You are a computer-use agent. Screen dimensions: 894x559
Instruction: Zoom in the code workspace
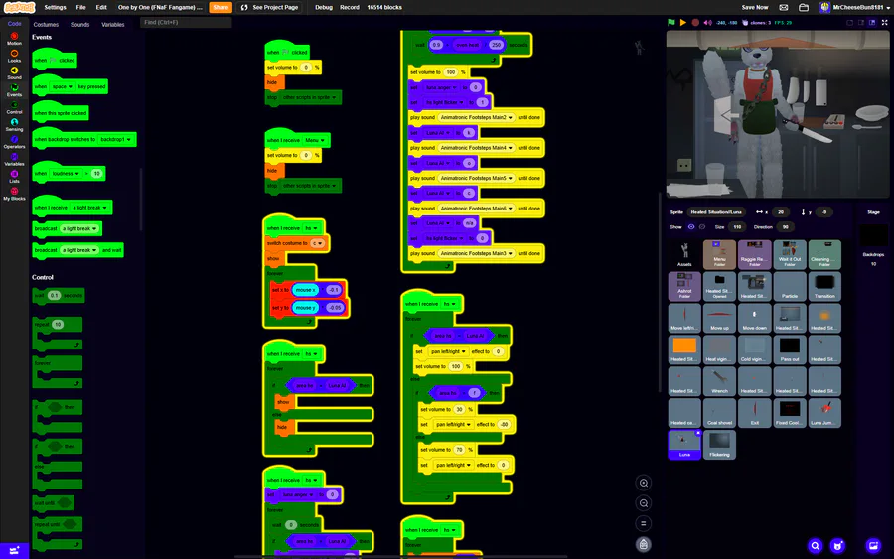pos(643,484)
